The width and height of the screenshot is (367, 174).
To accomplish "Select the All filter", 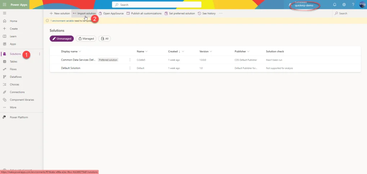I will pyautogui.click(x=104, y=39).
